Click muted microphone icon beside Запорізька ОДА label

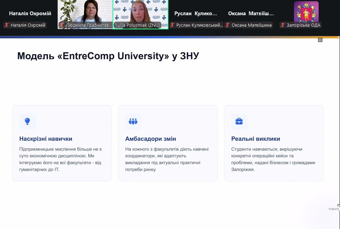tap(283, 25)
